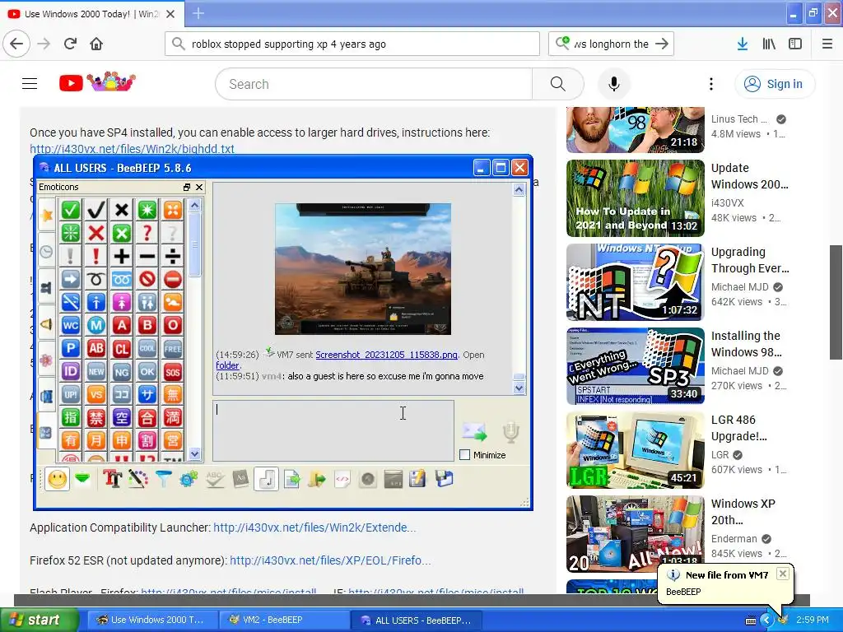Enable the Minimize checkbox
Viewport: 843px width, 632px height.
(x=465, y=454)
